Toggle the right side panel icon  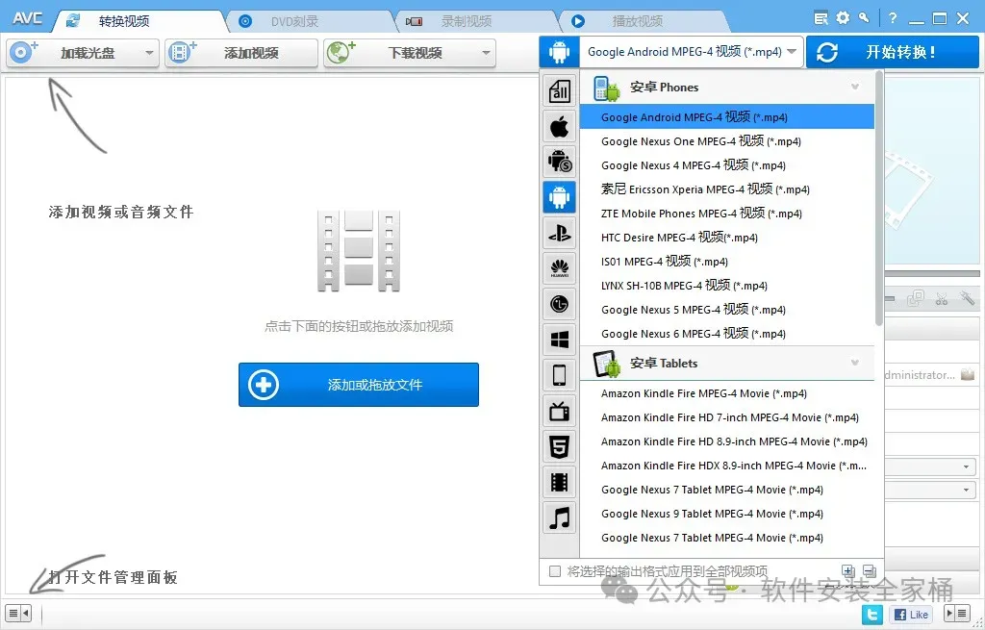click(x=957, y=613)
